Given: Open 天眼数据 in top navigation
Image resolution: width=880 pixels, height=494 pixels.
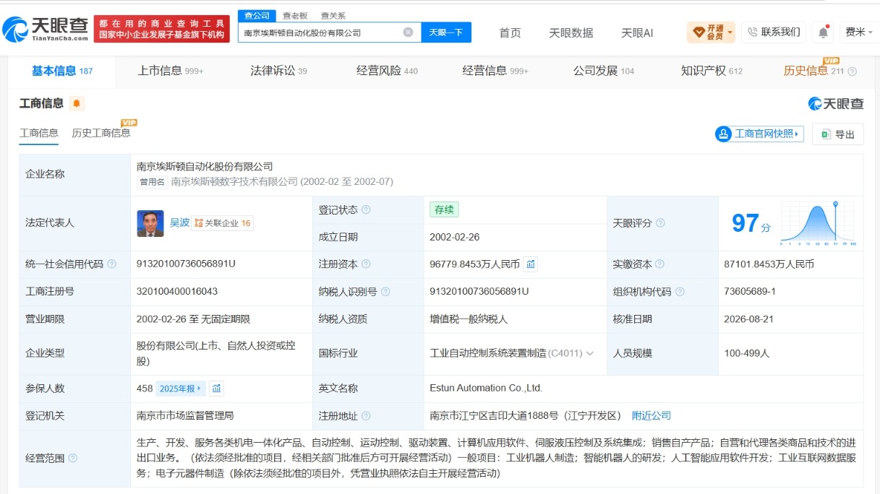Looking at the screenshot, I should pyautogui.click(x=571, y=32).
